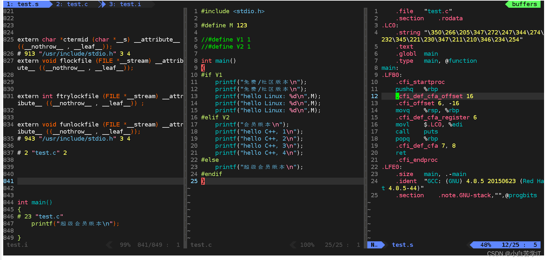Click the test.s status line filename
The image size is (546, 260).
coord(402,245)
